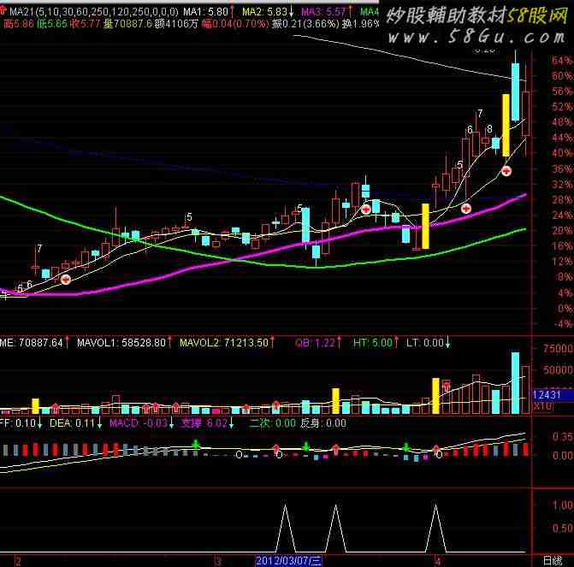Click the 1.00 label on the signal axis

563,505
